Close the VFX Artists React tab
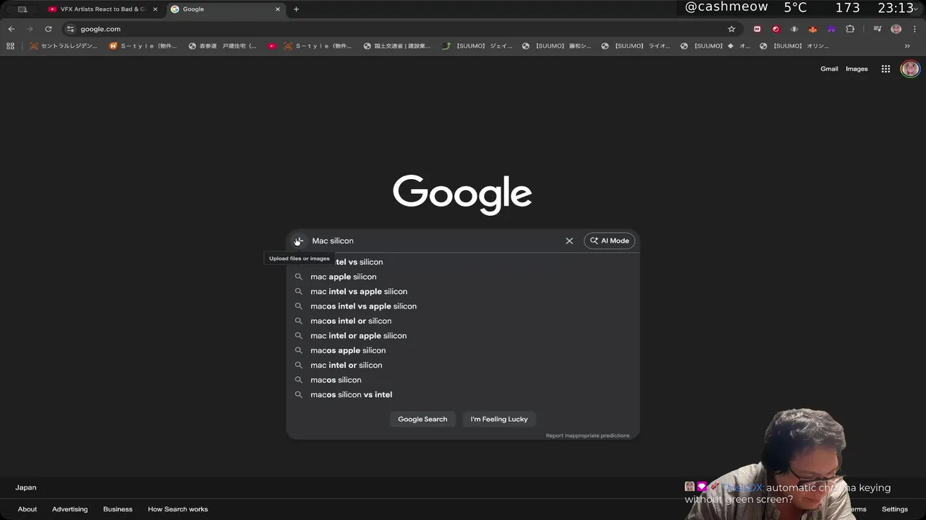 tap(155, 9)
